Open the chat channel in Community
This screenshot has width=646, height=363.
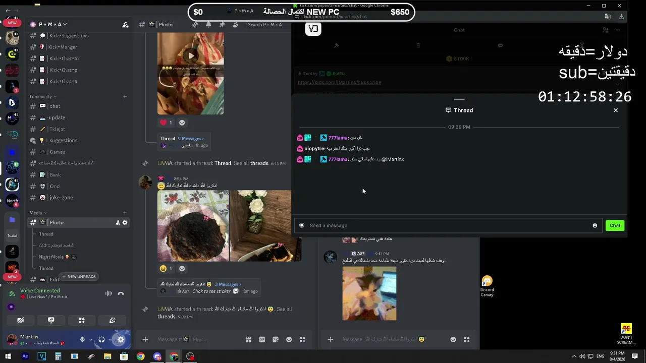click(x=78, y=106)
